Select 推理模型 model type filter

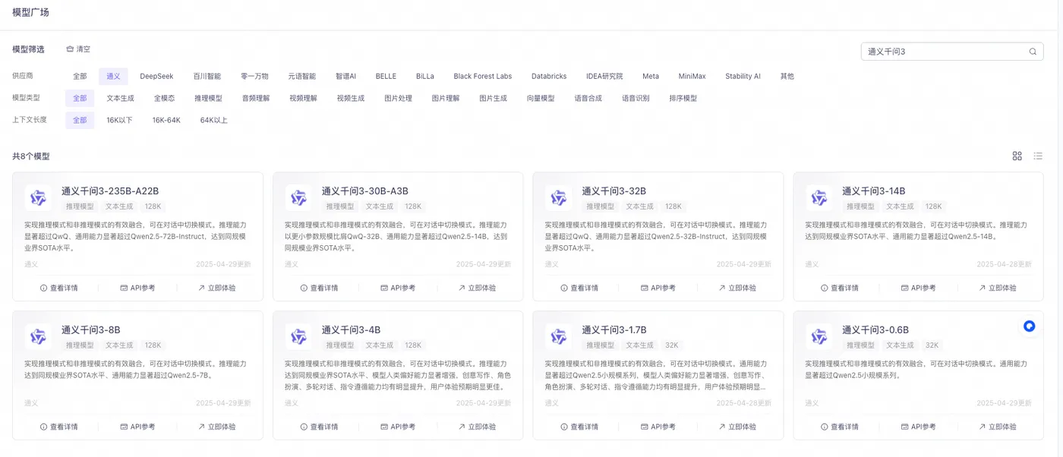(x=208, y=98)
